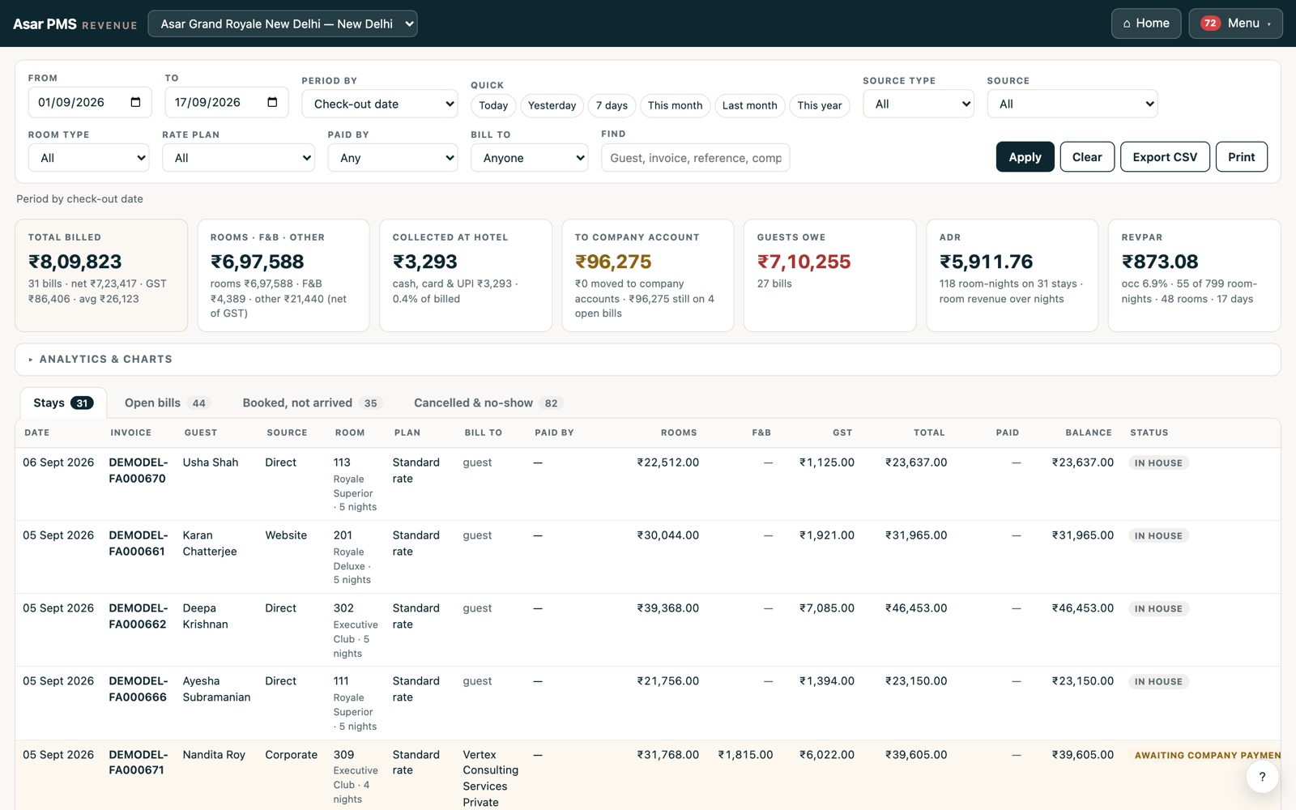
Task: Click the Total Billed summary card
Action: pos(101,275)
